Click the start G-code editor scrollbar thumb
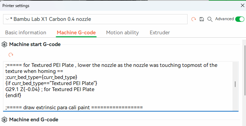This screenshot has height=126, width=246. pyautogui.click(x=235, y=84)
